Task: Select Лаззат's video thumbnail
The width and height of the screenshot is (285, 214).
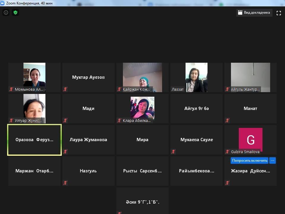Action: 197,77
